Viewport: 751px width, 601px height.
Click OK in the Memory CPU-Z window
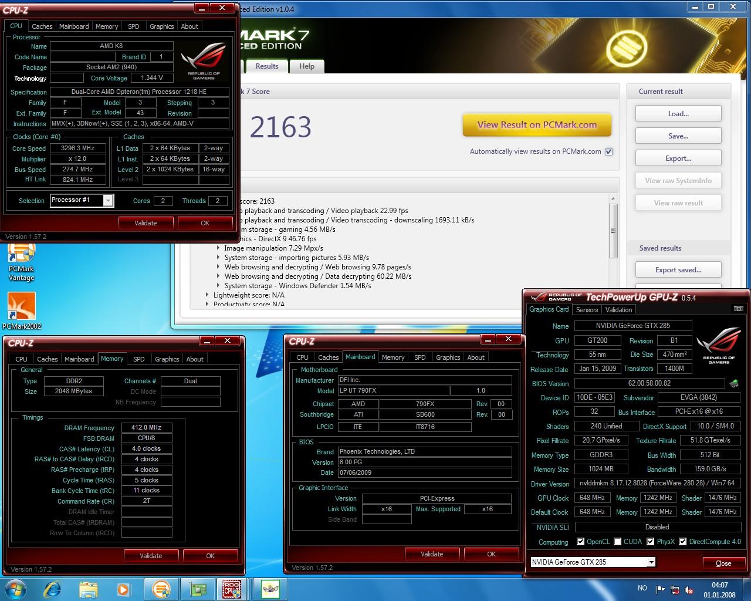[210, 556]
